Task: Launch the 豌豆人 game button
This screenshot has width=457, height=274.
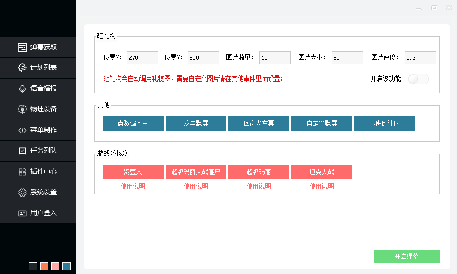Action: click(x=133, y=172)
